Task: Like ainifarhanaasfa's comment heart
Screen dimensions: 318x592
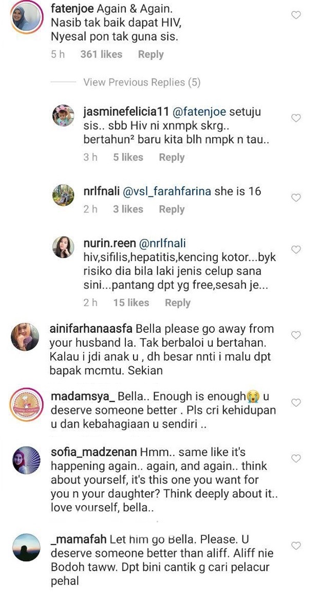Action: pyautogui.click(x=296, y=335)
